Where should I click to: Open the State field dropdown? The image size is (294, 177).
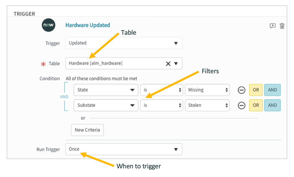[x=106, y=90]
